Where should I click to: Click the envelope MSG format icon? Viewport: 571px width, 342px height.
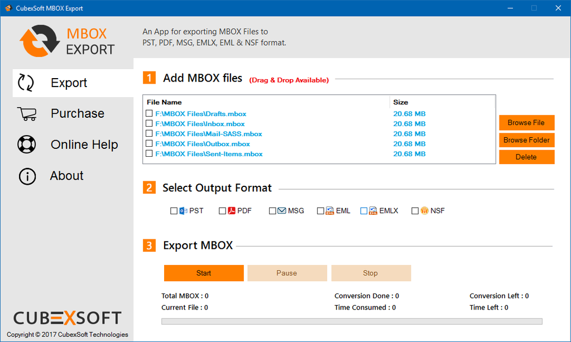(x=282, y=211)
